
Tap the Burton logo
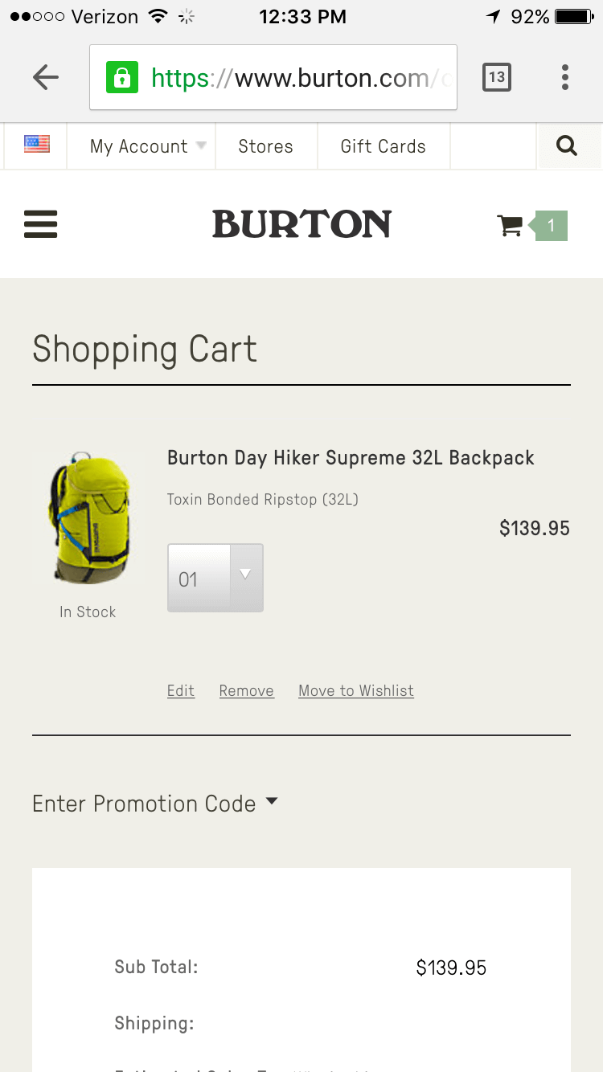[301, 224]
